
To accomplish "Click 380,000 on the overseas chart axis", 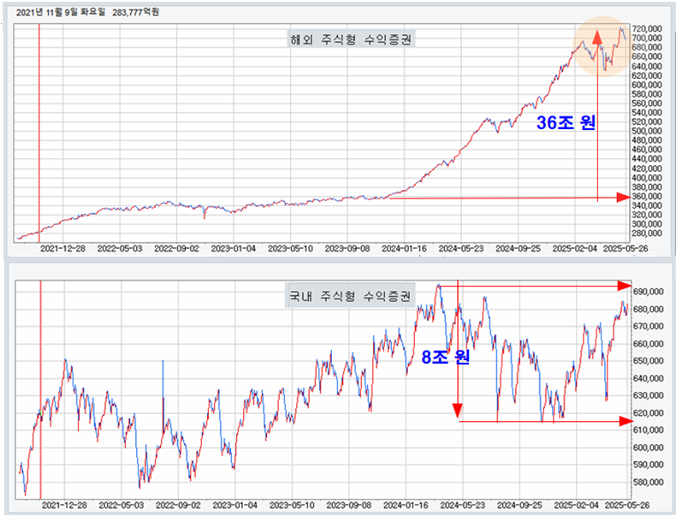I will (x=647, y=187).
